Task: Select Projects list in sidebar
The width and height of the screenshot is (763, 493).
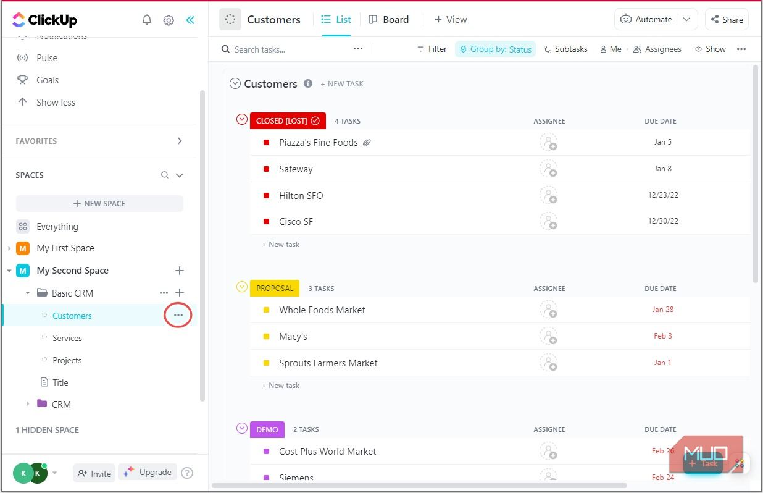Action: (67, 360)
